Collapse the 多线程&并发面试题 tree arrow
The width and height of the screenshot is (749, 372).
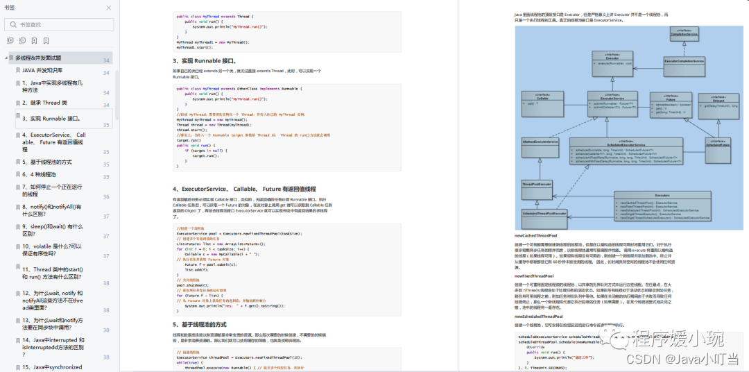click(6, 58)
